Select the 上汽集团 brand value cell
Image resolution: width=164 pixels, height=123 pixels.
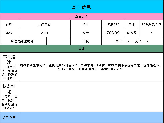point(45,24)
